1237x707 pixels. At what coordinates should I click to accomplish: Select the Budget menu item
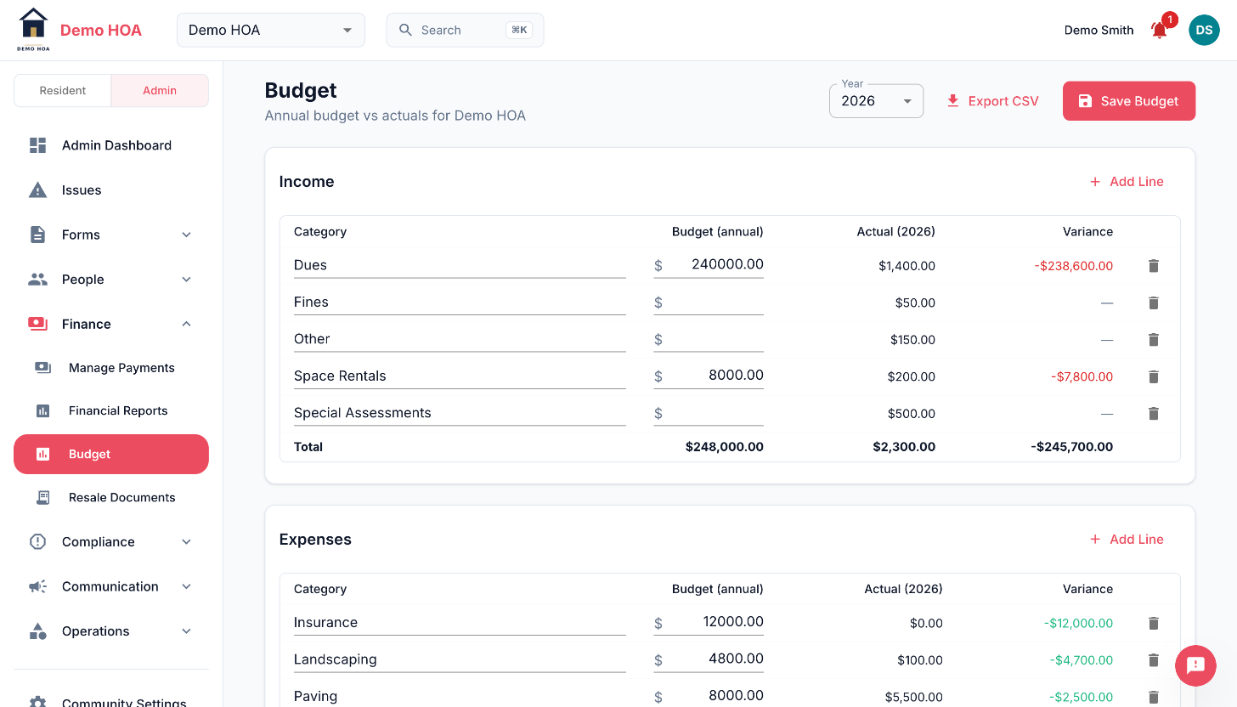tap(111, 455)
